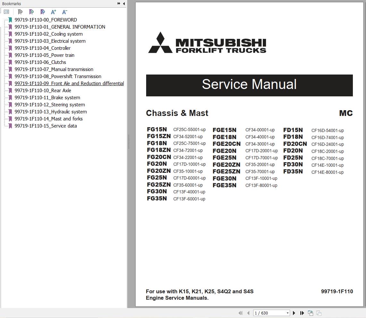Click the bookmark icon beside Cooling system
The height and width of the screenshot is (318, 366).
(x=10, y=34)
